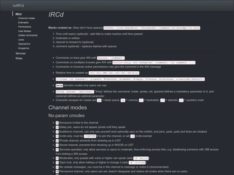Click 'Time until expiry (optional)' list item
The height and width of the screenshot is (175, 234).
point(99,34)
